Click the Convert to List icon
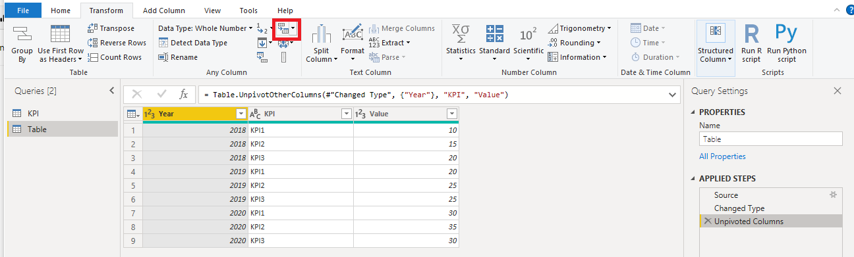854x257 pixels. point(283,58)
